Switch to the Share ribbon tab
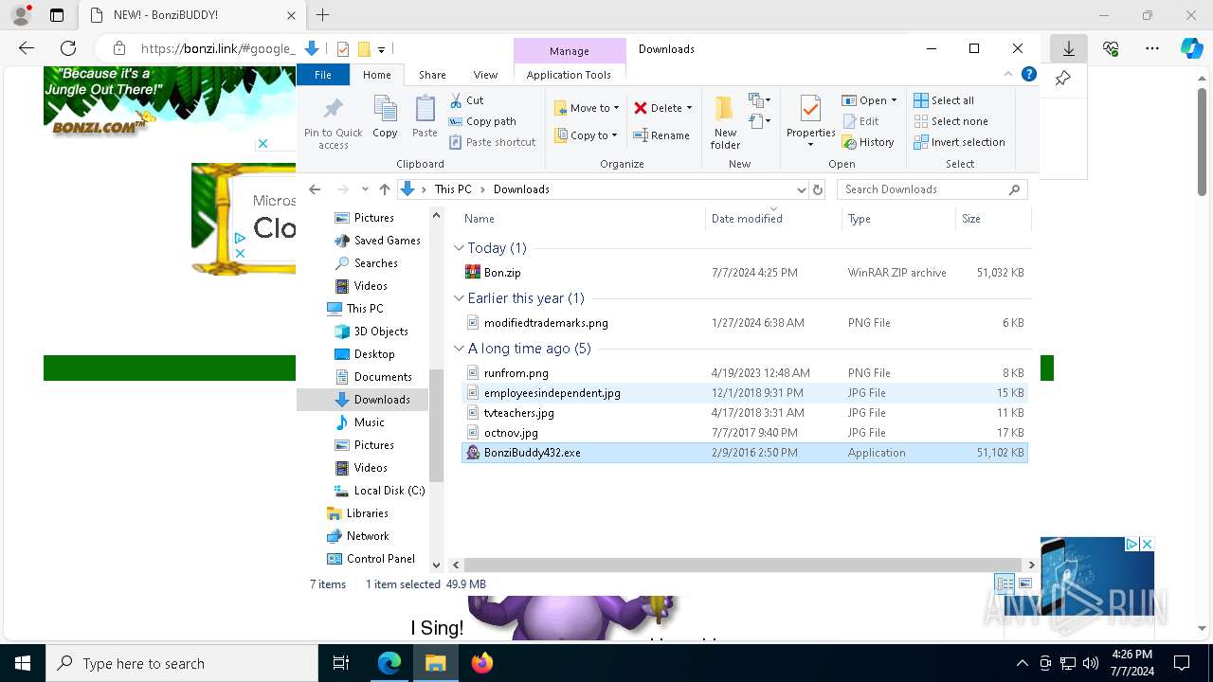This screenshot has width=1213, height=682. coord(432,75)
